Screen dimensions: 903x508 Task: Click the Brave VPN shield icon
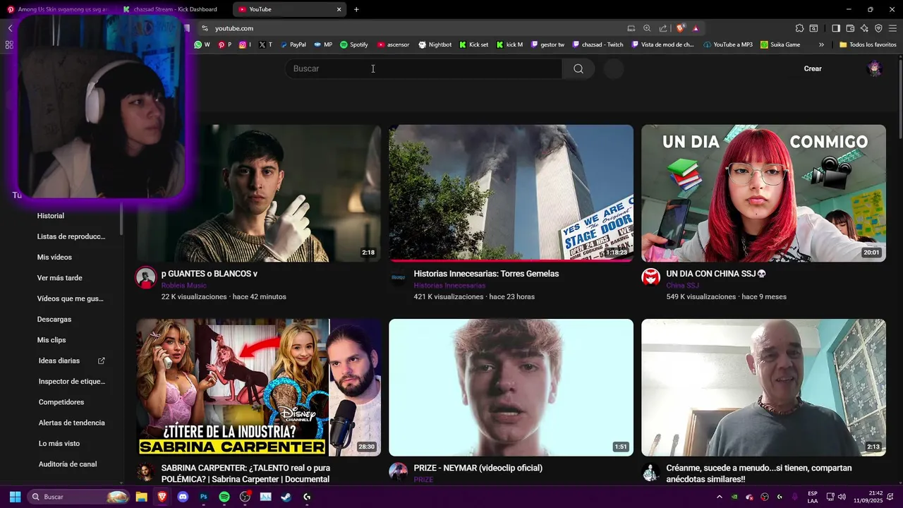click(878, 28)
